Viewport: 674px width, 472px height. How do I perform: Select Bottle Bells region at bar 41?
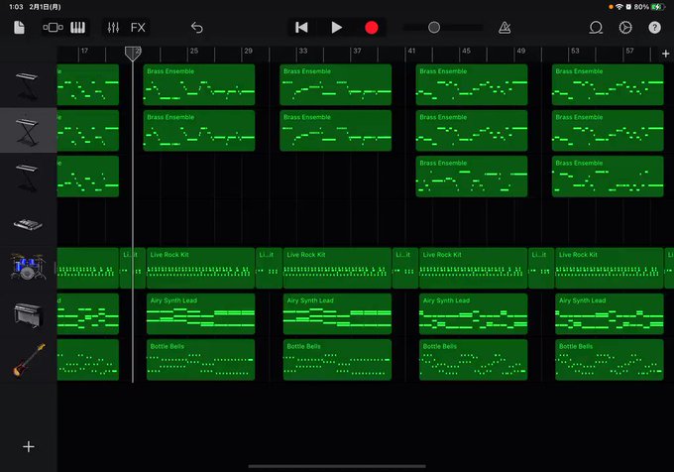[473, 360]
